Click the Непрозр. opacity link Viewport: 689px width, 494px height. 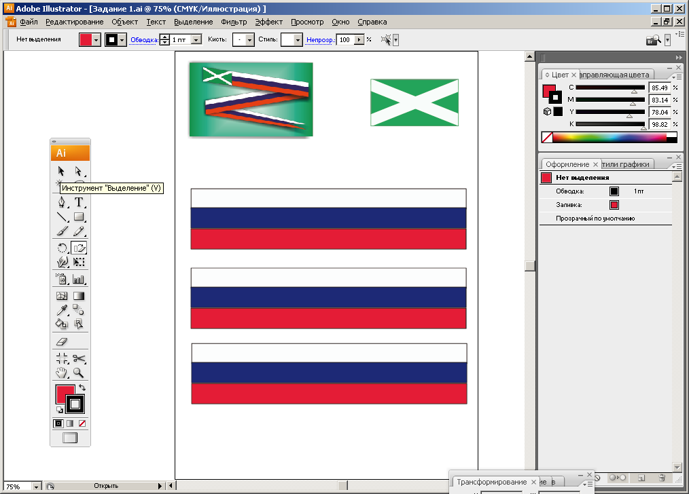point(320,40)
